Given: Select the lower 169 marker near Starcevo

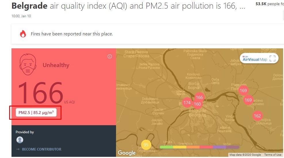Looking at the screenshot, I should point(248,100).
